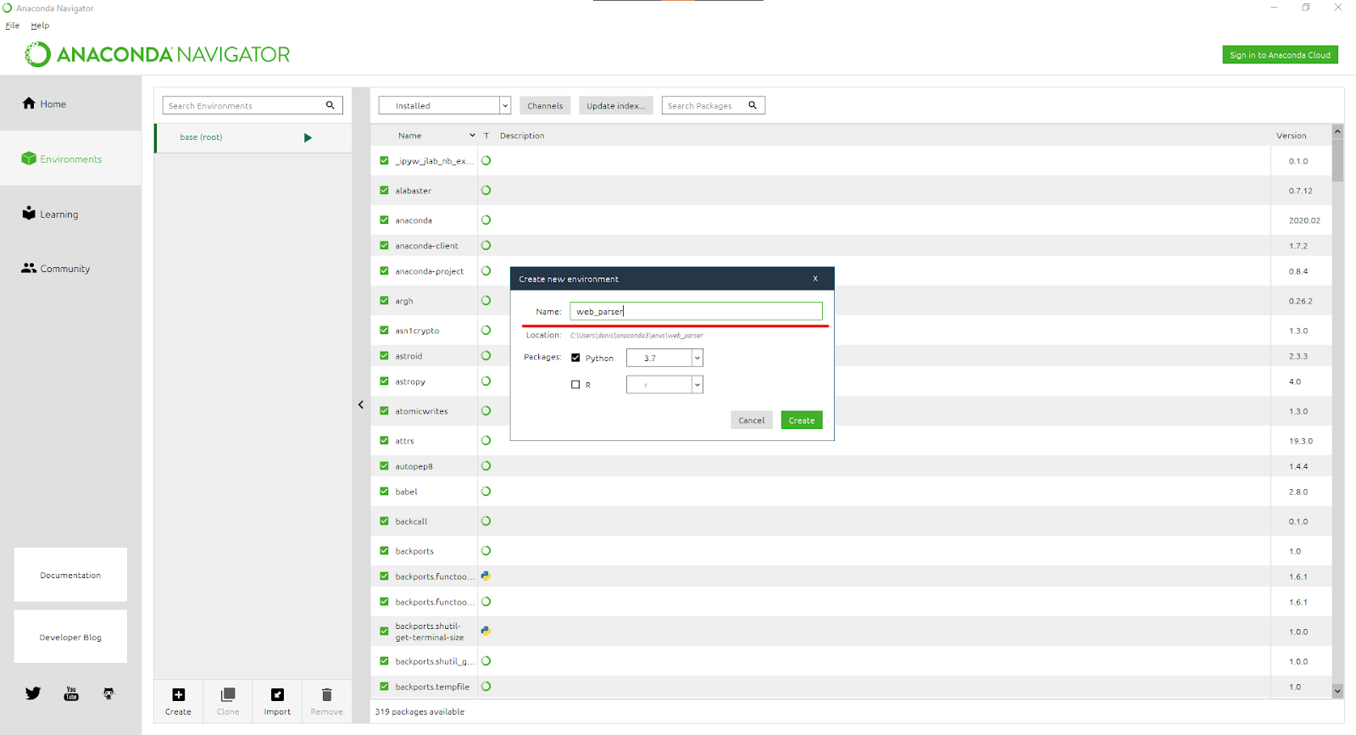Click the Version column header
The height and width of the screenshot is (735, 1356).
(x=1292, y=136)
